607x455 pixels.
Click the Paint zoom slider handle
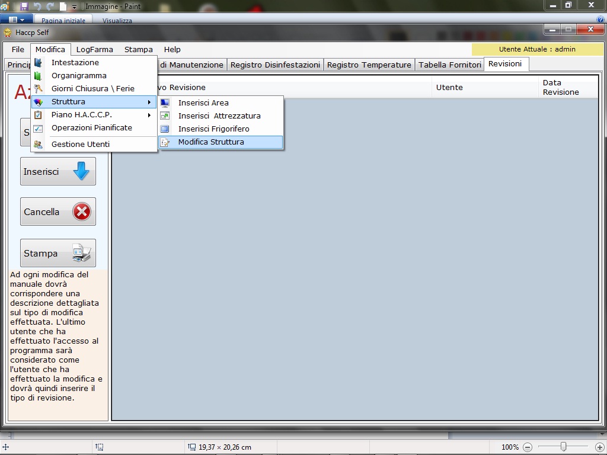pos(563,447)
